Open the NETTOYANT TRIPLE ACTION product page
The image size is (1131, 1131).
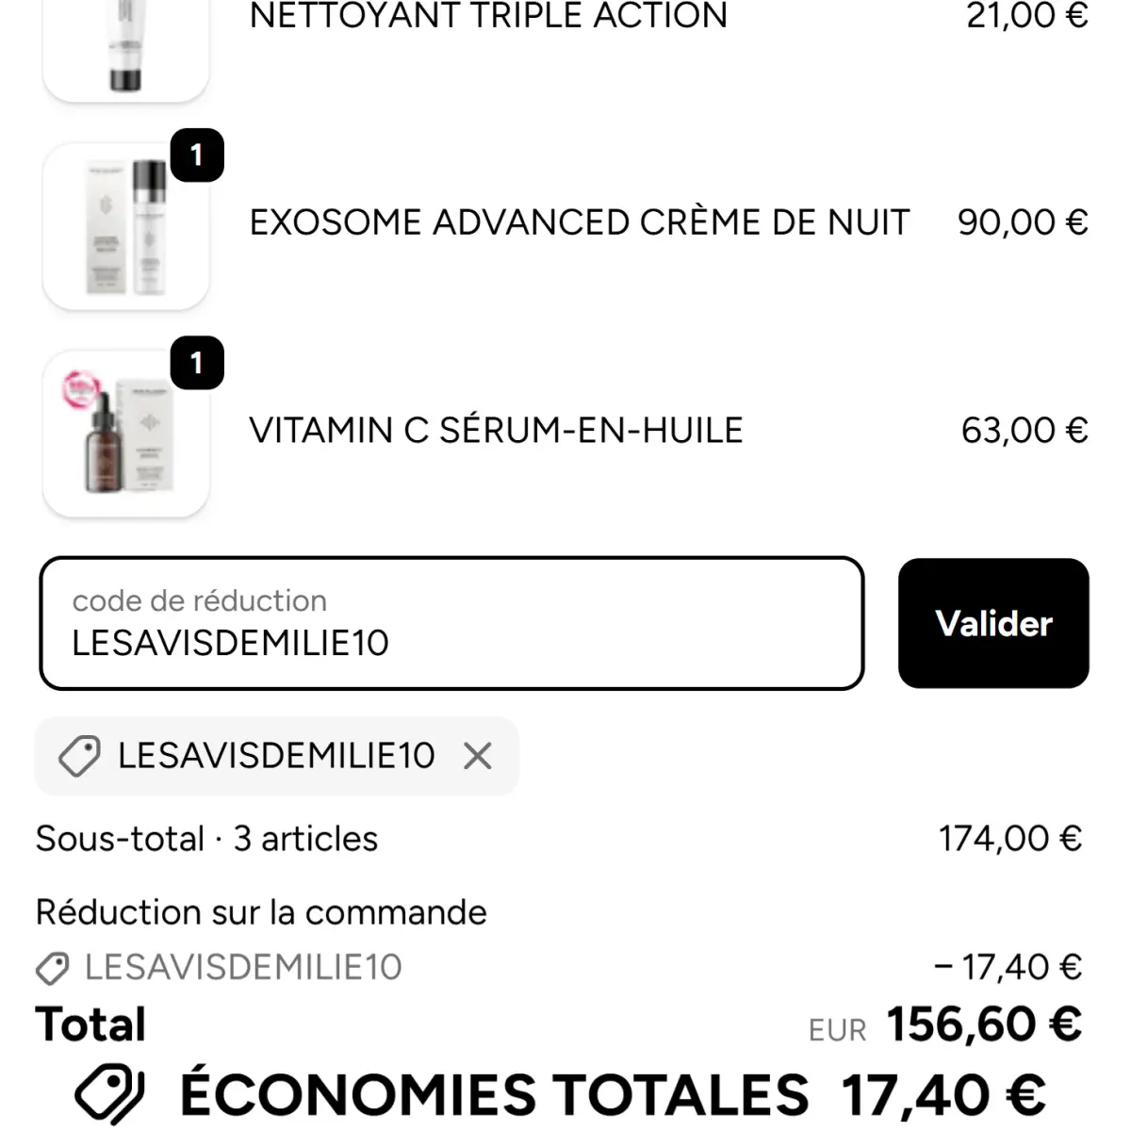pos(488,15)
